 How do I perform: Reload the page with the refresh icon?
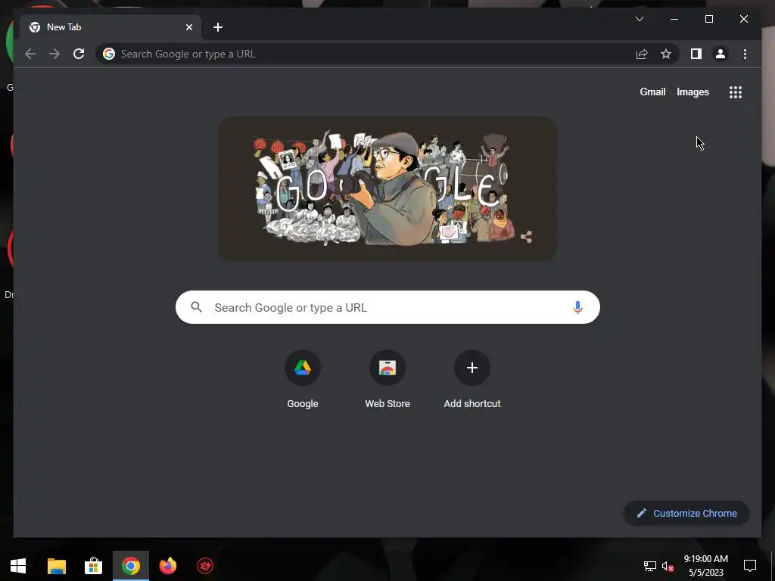[x=79, y=54]
